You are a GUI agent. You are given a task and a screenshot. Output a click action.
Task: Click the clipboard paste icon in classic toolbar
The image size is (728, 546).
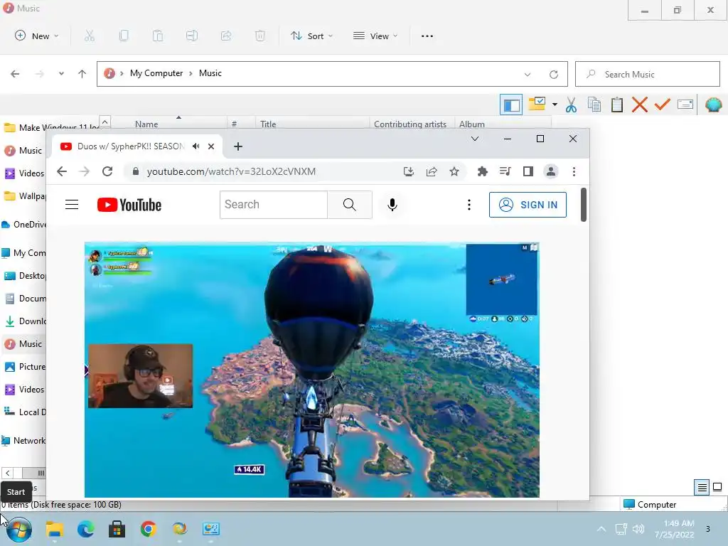pyautogui.click(x=617, y=105)
